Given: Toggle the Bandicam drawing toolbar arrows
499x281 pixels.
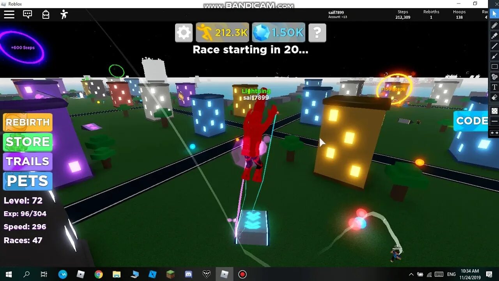Looking at the screenshot, I should point(494,133).
